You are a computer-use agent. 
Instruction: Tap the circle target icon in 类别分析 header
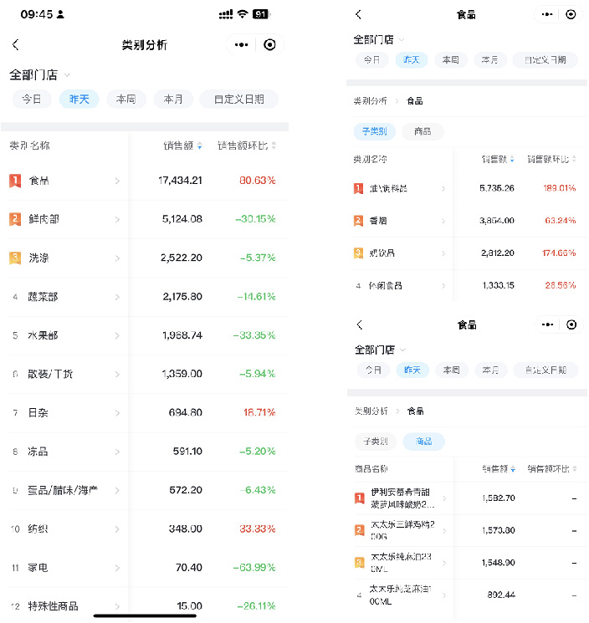click(269, 44)
